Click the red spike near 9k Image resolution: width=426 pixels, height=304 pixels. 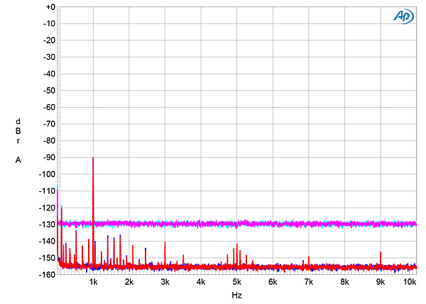tap(381, 257)
